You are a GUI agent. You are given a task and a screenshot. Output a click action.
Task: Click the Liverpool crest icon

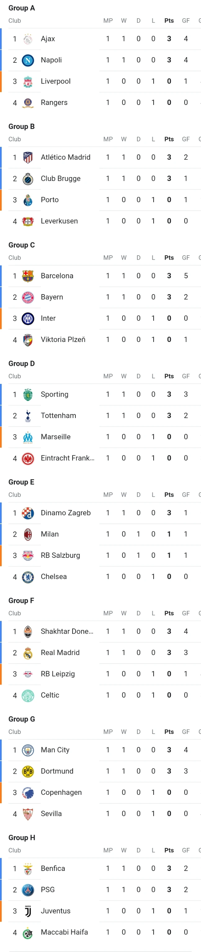point(28,81)
